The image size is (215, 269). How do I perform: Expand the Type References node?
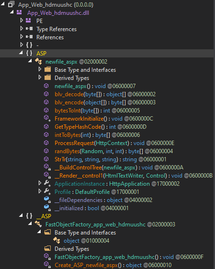point(22,28)
